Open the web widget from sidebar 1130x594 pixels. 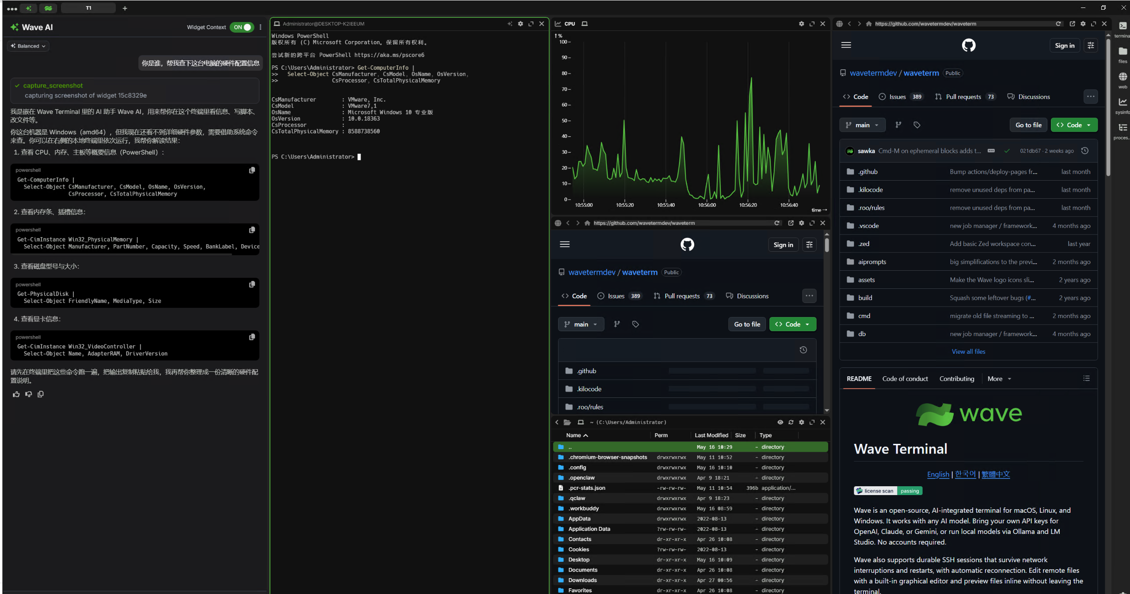[1122, 80]
